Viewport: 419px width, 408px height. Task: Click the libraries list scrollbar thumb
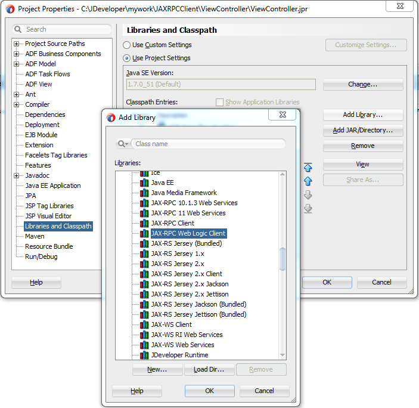coord(282,259)
